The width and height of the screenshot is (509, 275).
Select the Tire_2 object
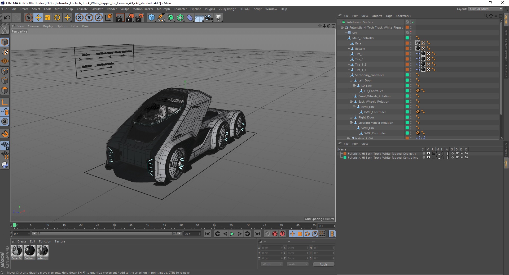click(359, 54)
